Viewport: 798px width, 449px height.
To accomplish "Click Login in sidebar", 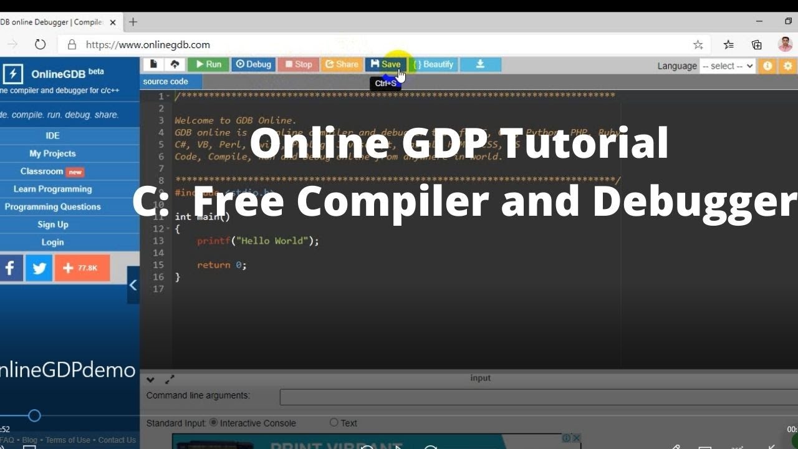I will [x=52, y=242].
